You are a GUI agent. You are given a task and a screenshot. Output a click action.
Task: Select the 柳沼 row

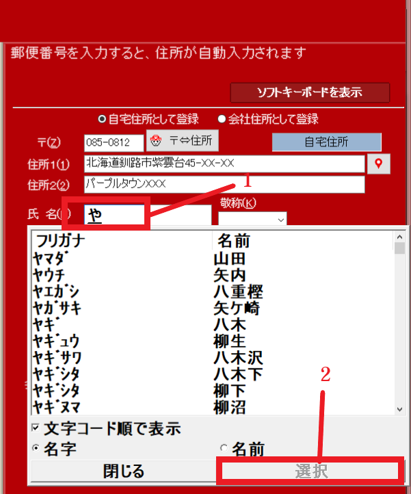[x=213, y=407]
